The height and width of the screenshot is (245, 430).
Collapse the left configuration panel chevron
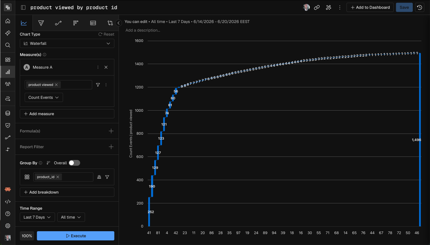point(118,23)
